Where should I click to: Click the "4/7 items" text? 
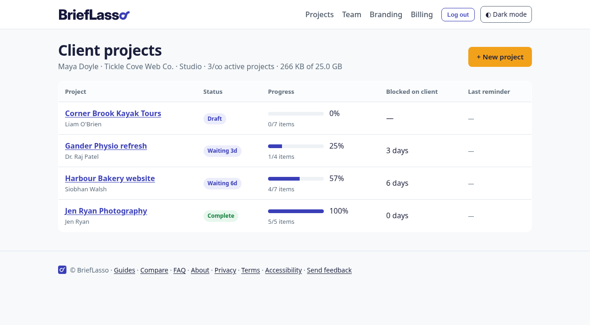point(281,189)
